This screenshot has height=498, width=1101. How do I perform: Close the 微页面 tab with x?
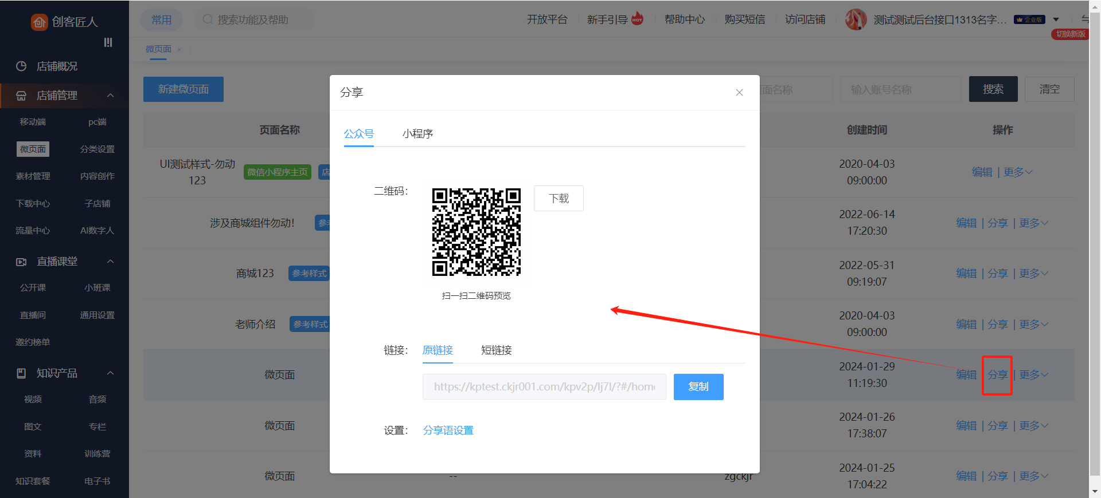[179, 50]
